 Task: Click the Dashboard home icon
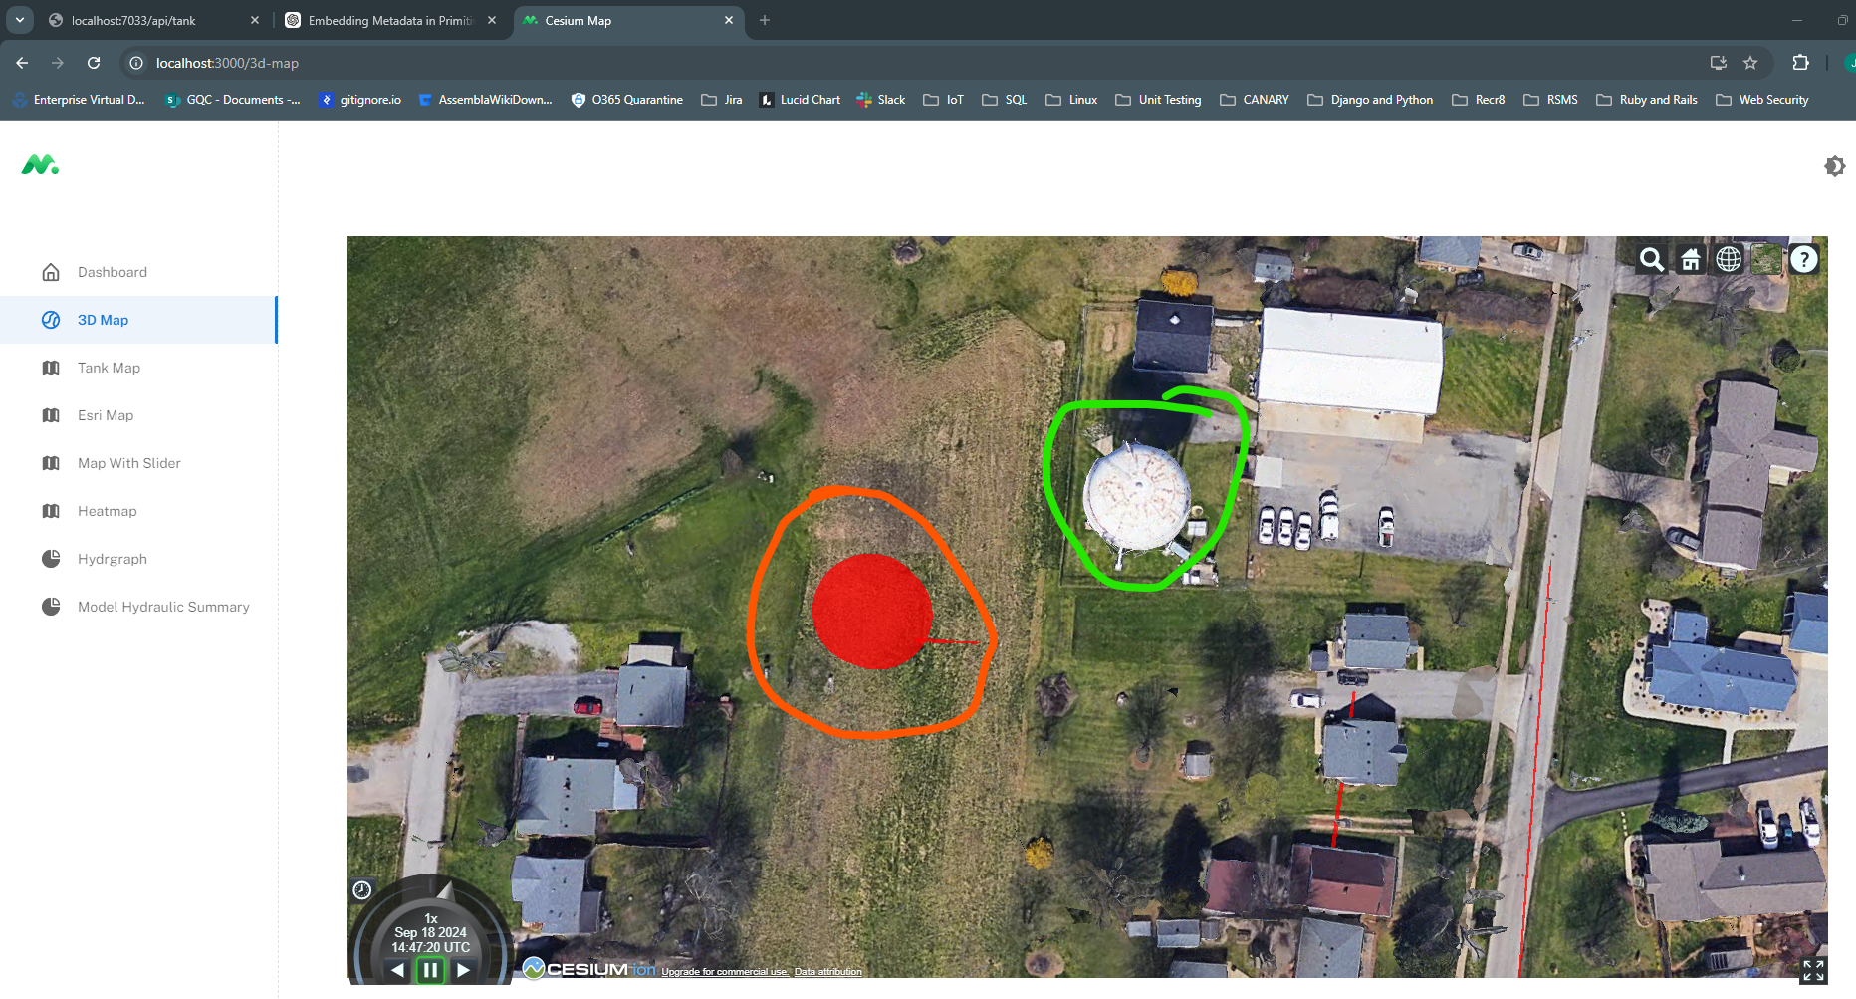point(51,272)
